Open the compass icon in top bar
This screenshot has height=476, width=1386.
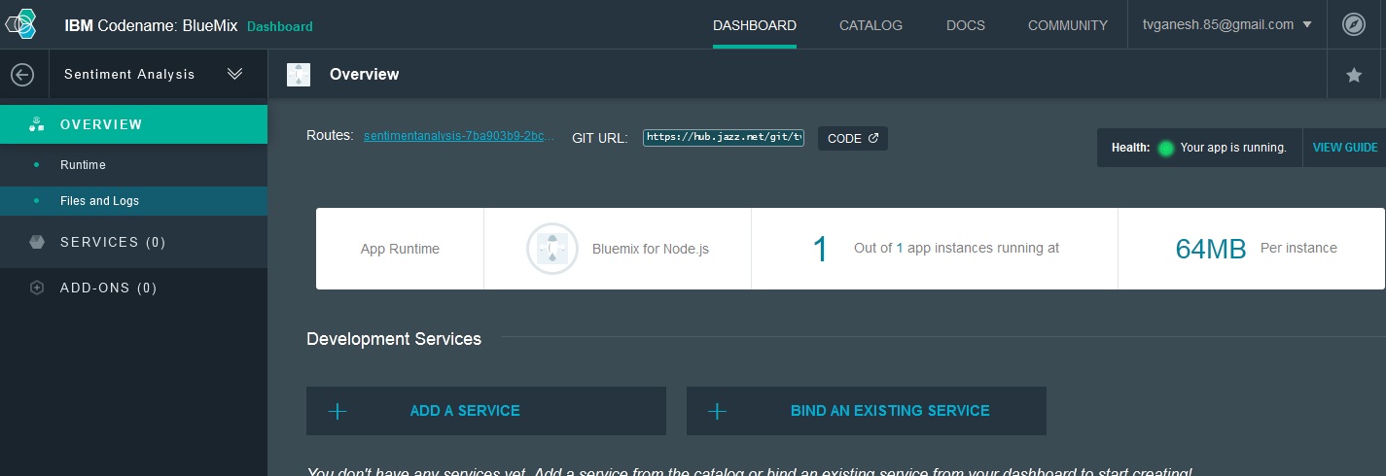click(1353, 25)
